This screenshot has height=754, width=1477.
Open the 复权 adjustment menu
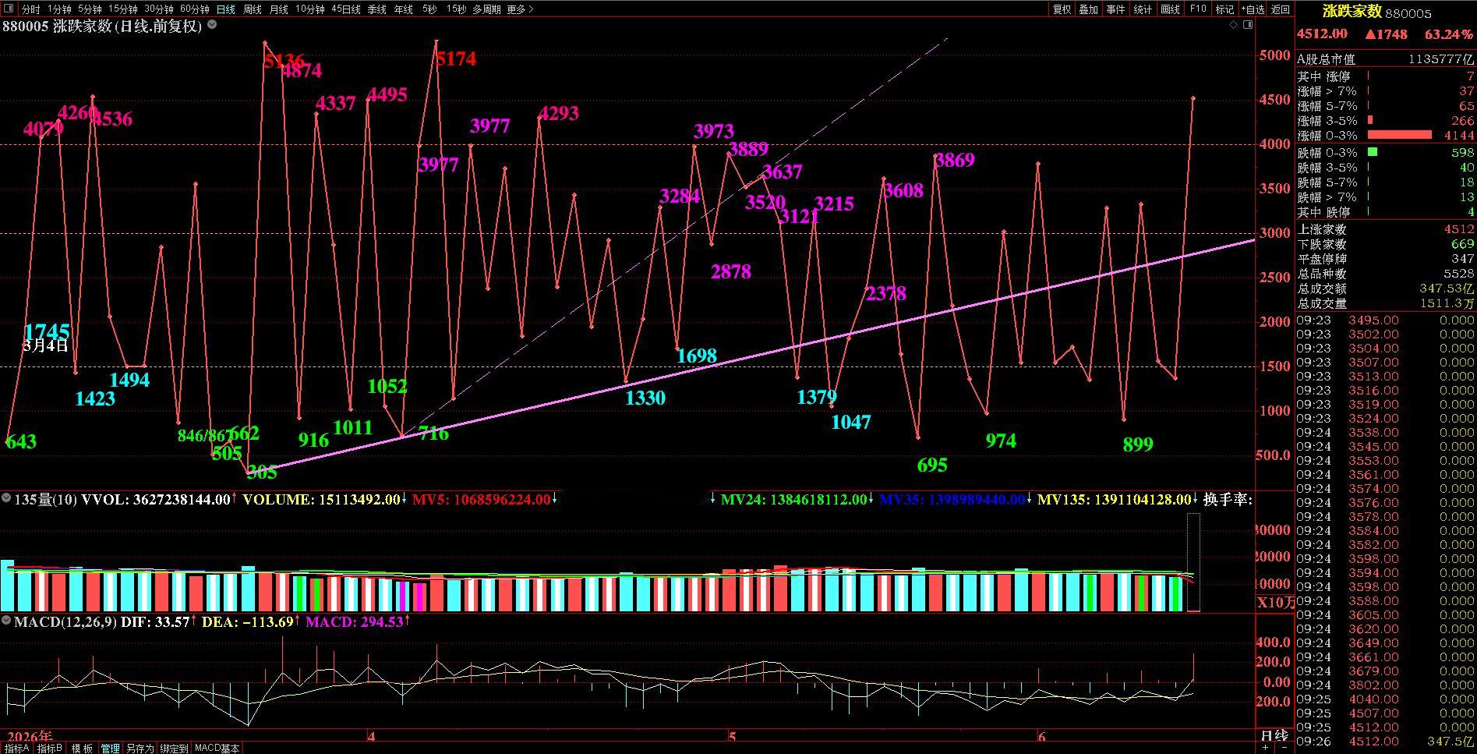point(1062,9)
